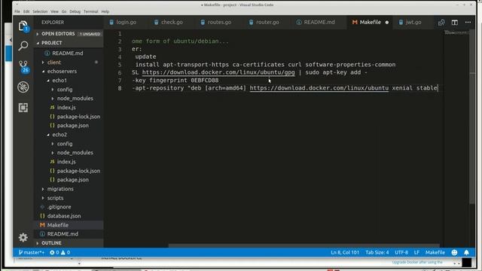Open the Explorer view in activity bar
Screen dimensions: 482x271
23,26
